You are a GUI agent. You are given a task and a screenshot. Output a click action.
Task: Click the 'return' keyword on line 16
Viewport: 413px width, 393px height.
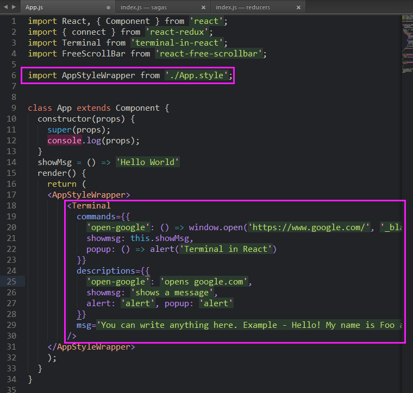(62, 184)
